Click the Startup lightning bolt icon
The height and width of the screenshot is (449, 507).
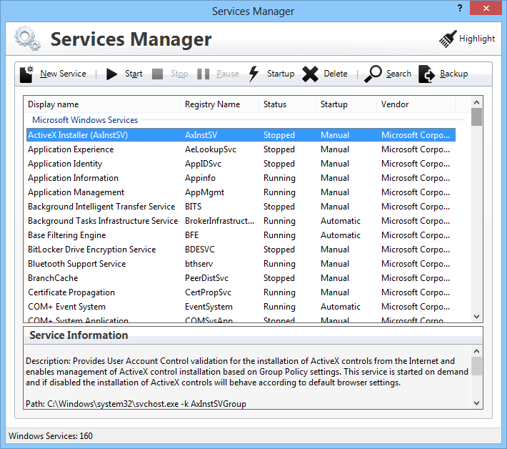(x=254, y=74)
